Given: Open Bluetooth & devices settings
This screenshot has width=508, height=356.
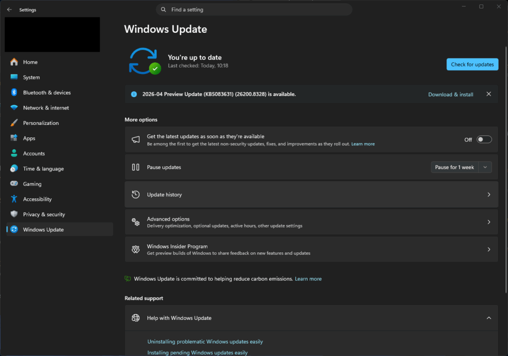Looking at the screenshot, I should point(60,92).
